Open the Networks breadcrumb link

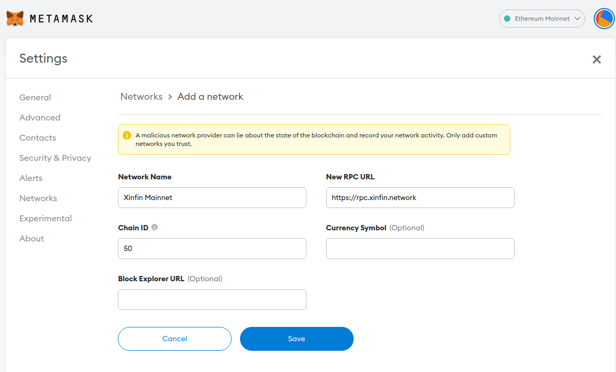(x=141, y=96)
